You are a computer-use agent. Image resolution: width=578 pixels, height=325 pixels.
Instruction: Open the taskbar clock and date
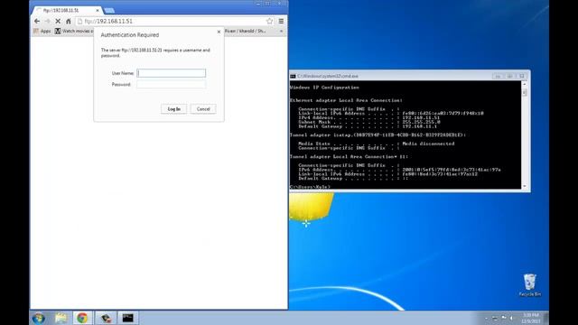[531, 318]
